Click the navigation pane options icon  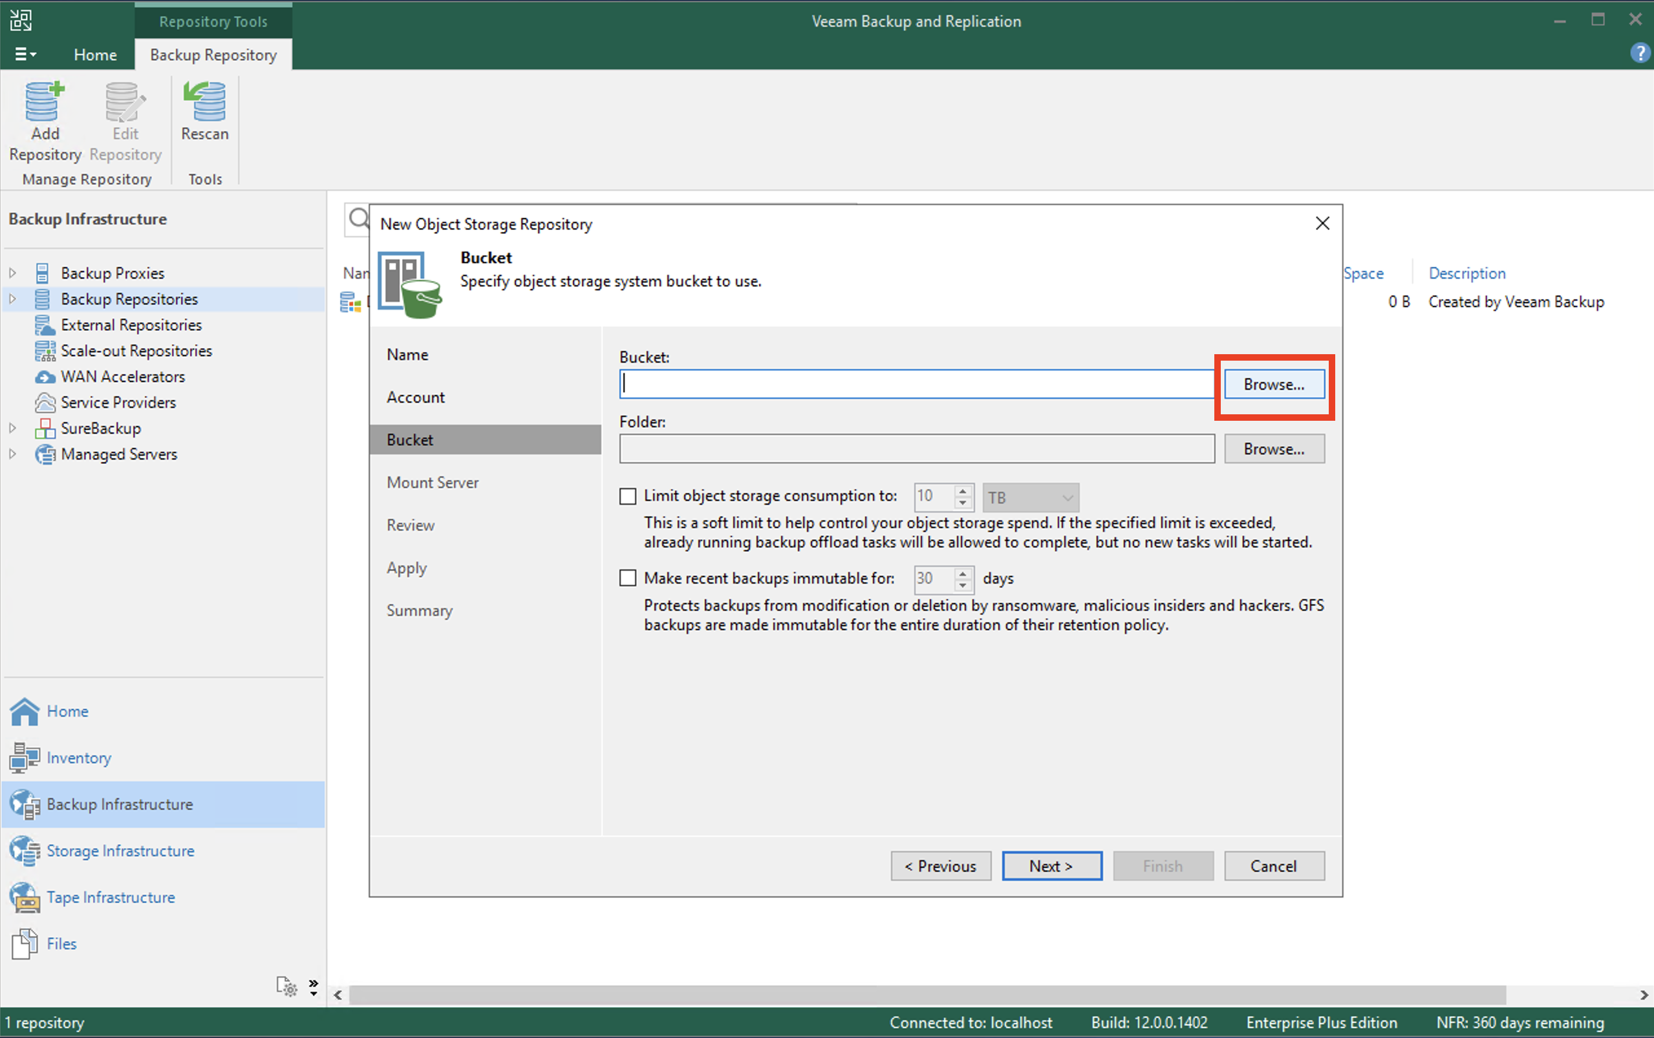pyautogui.click(x=286, y=986)
